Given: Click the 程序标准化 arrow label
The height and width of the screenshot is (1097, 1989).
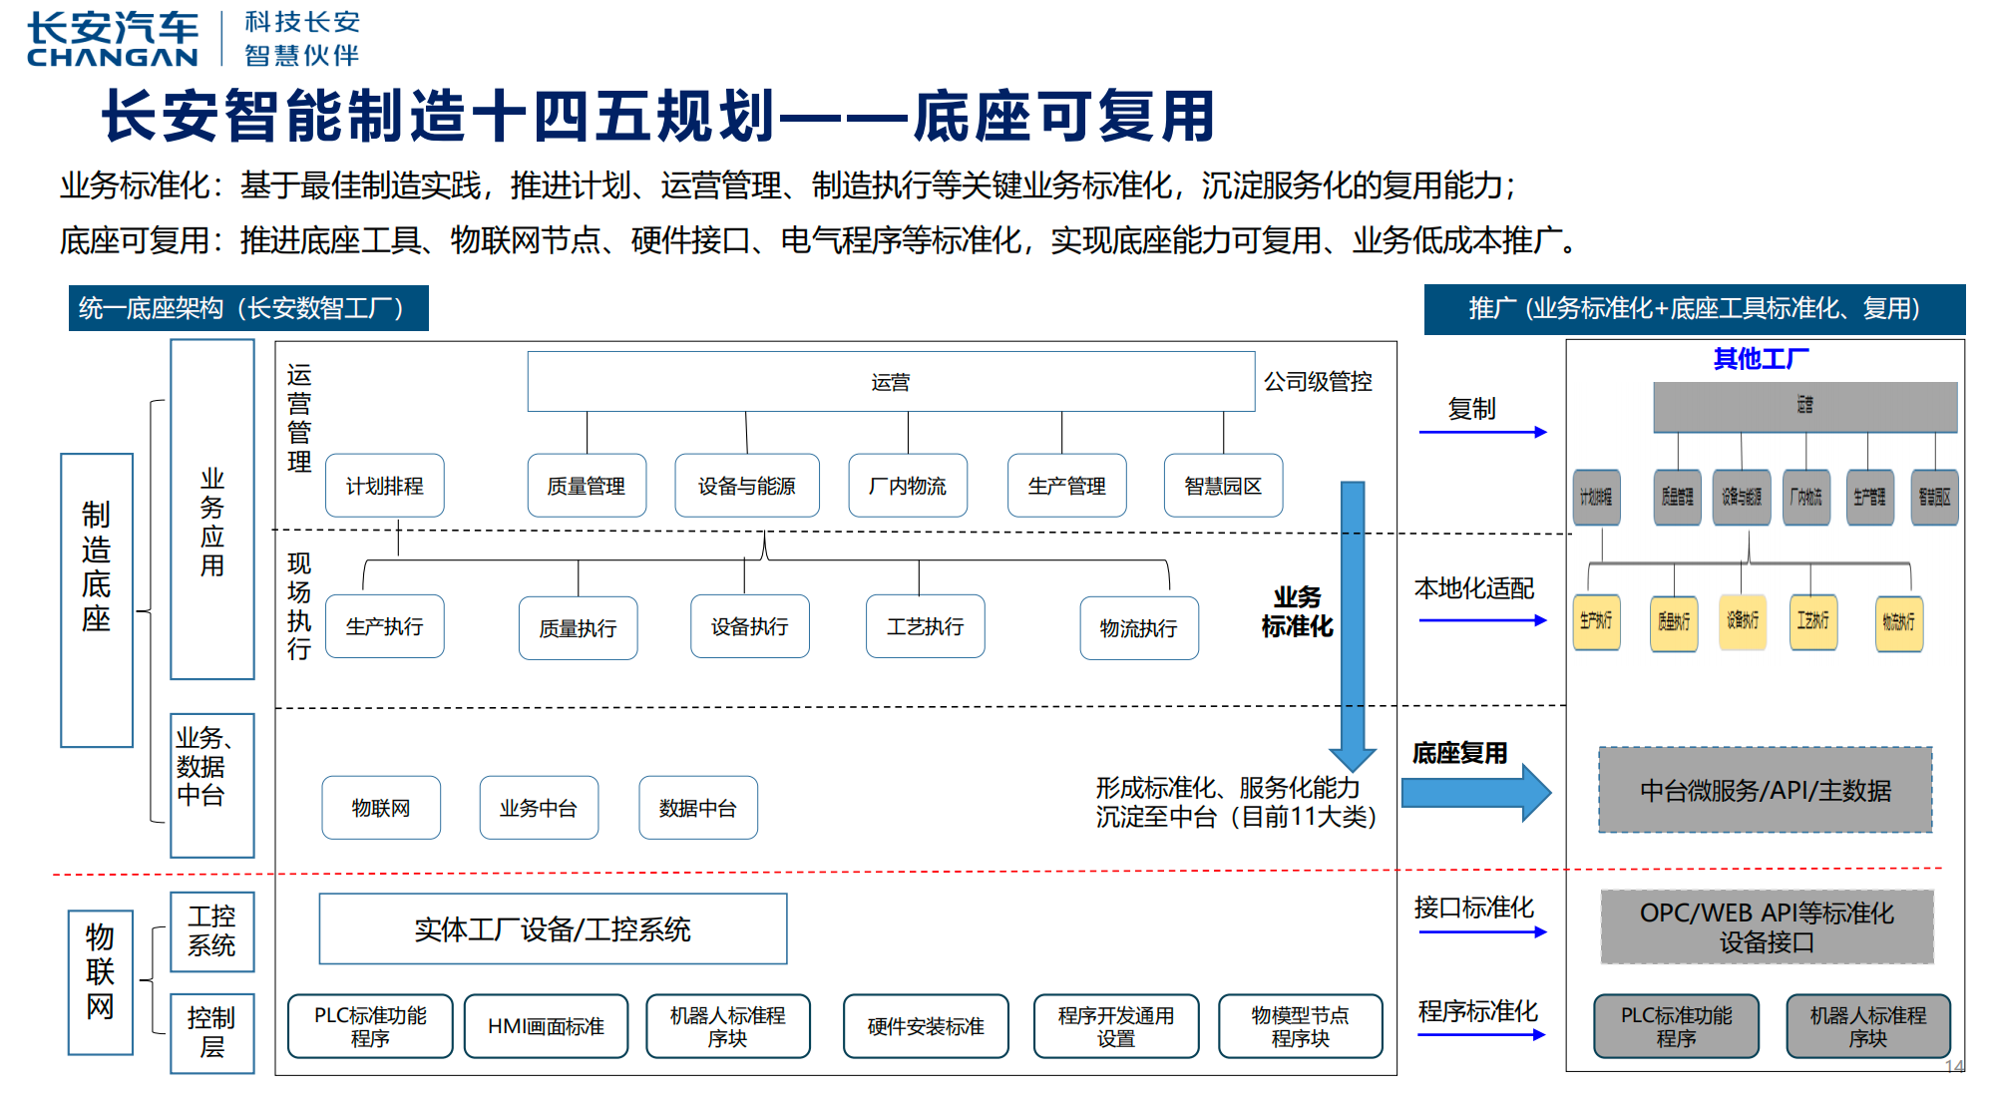Looking at the screenshot, I should 1478,1011.
